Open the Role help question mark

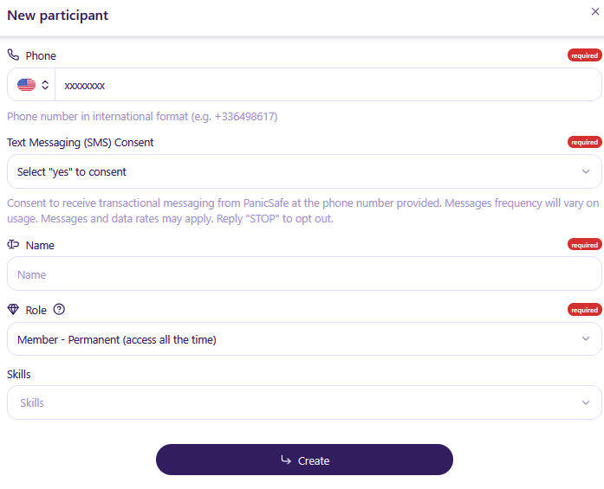(x=59, y=309)
